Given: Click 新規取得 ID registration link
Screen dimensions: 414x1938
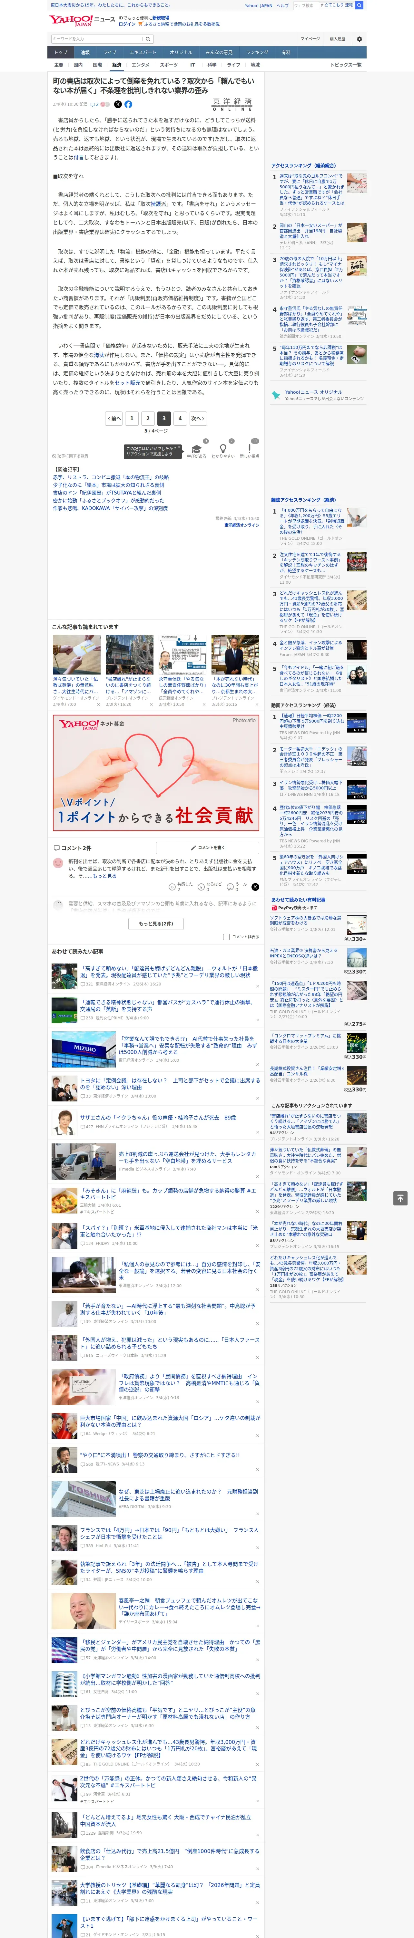Looking at the screenshot, I should [x=161, y=17].
